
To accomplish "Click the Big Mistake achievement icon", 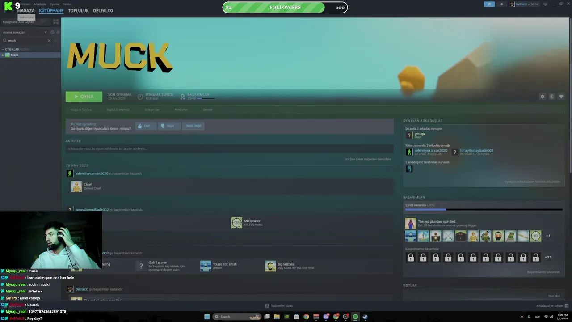I will pyautogui.click(x=270, y=266).
